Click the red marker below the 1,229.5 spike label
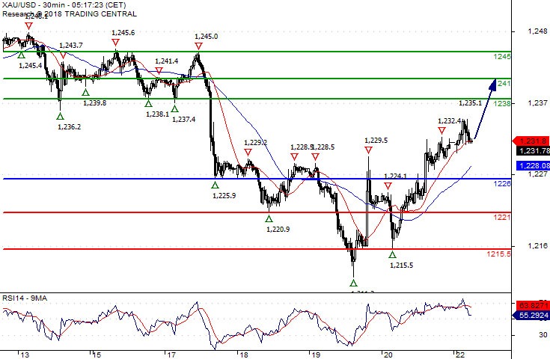Screen dimensions: 550x359 click(368, 150)
